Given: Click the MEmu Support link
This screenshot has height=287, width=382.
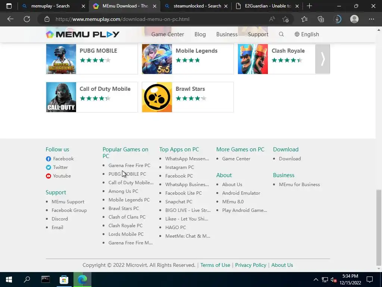Looking at the screenshot, I should pyautogui.click(x=68, y=202).
